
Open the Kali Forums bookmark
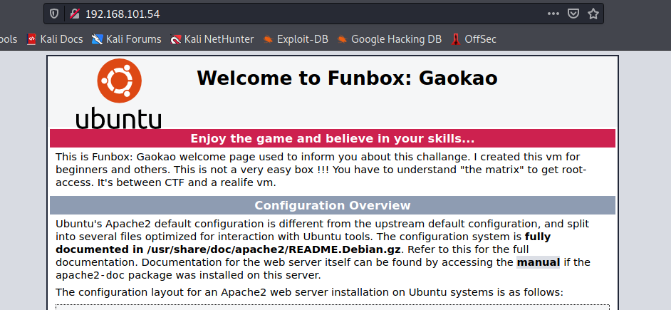(126, 39)
